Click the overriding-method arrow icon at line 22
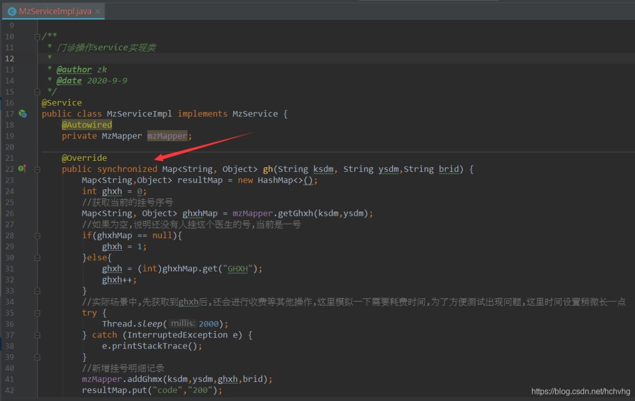635x401 pixels. coord(24,168)
